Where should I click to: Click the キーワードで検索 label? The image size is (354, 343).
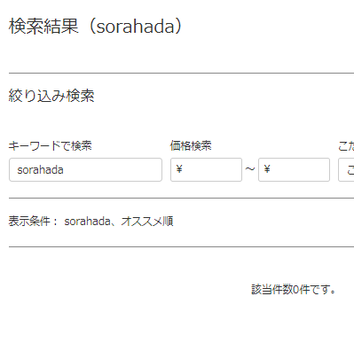[x=51, y=145]
